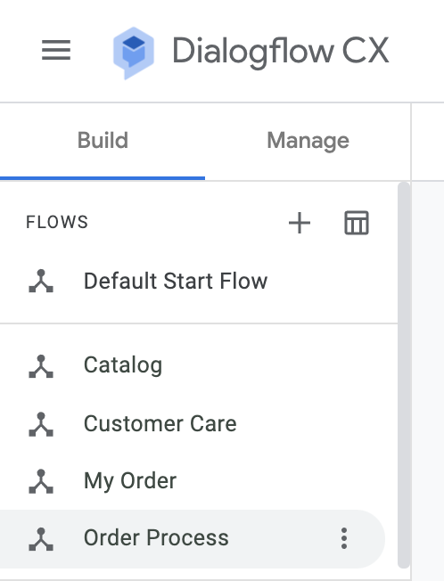The height and width of the screenshot is (581, 444).
Task: Open the hamburger navigation menu
Action: point(56,50)
